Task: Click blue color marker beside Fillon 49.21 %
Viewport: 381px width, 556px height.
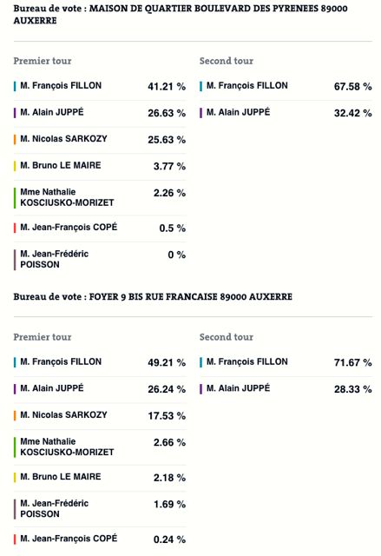Action: pos(15,362)
